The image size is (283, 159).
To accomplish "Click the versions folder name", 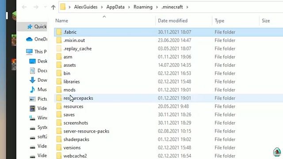I will (72, 148).
